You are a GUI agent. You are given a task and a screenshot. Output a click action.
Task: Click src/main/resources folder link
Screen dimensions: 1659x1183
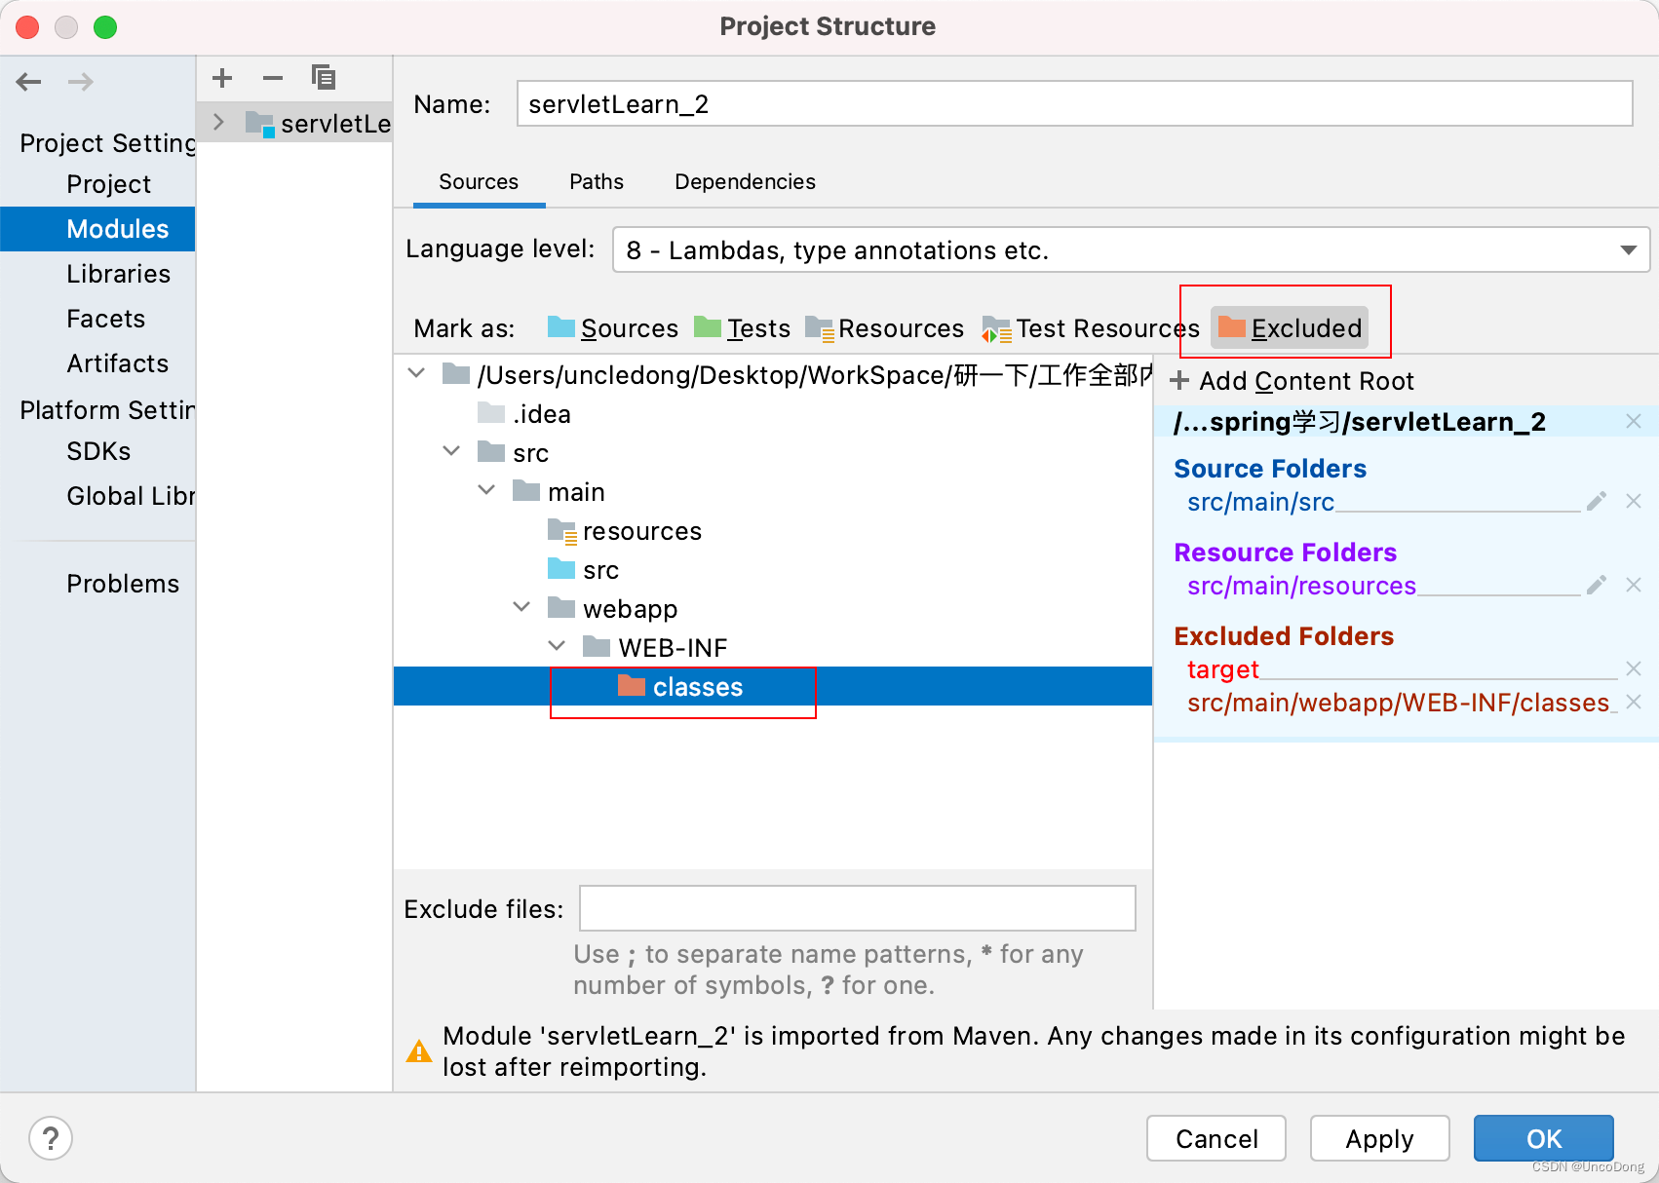coord(1301,586)
